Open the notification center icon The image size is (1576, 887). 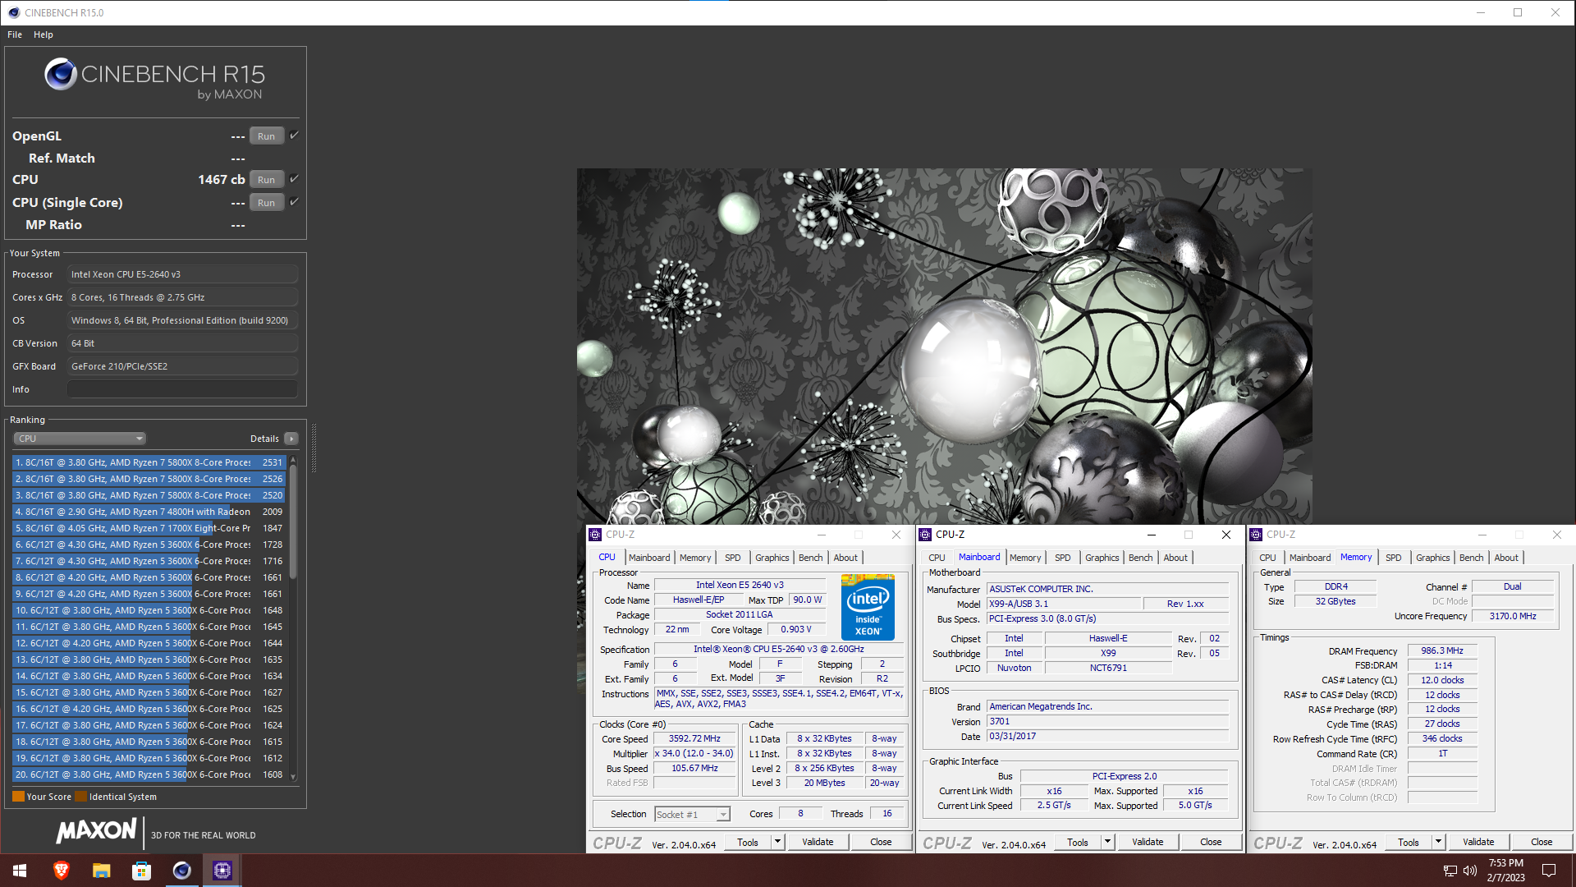pos(1549,871)
